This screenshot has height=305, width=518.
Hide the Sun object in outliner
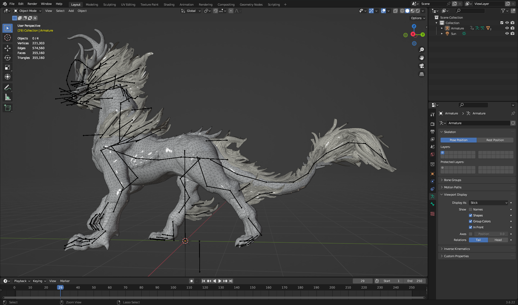(x=507, y=34)
